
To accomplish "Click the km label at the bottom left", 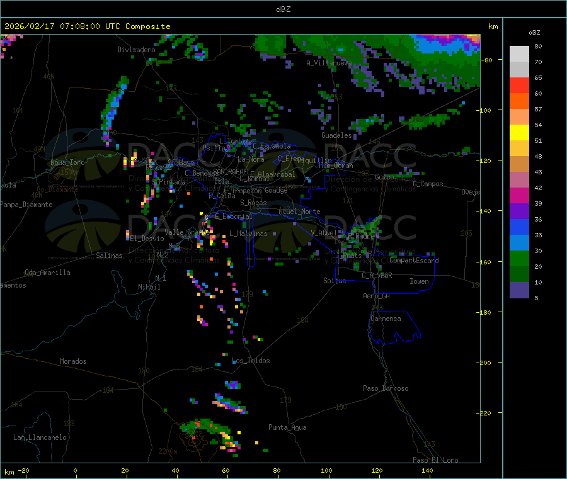I will (x=9, y=472).
